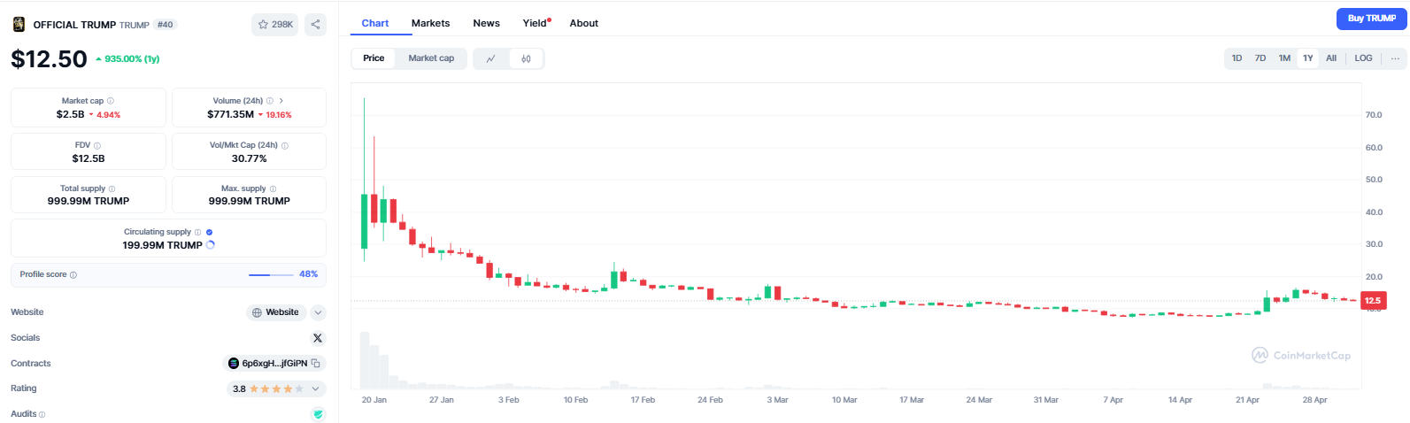
Task: Click the 20 Jan volume bar
Action: [x=364, y=360]
